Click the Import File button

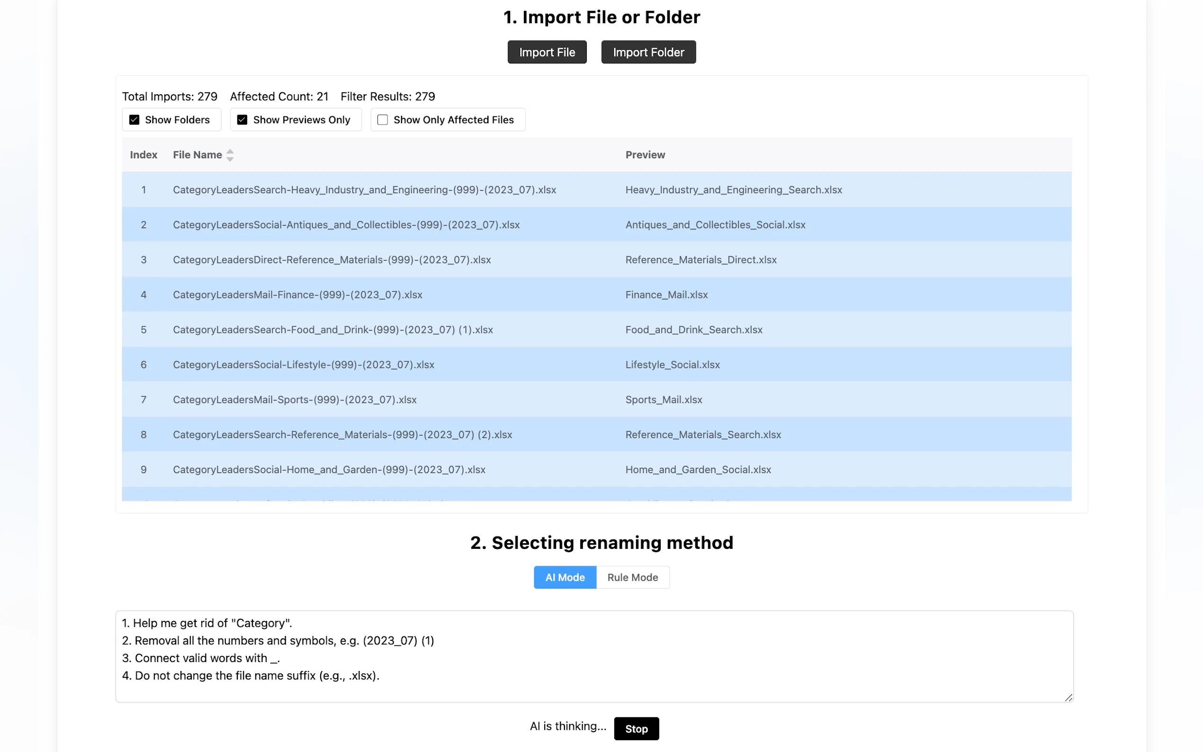tap(547, 52)
